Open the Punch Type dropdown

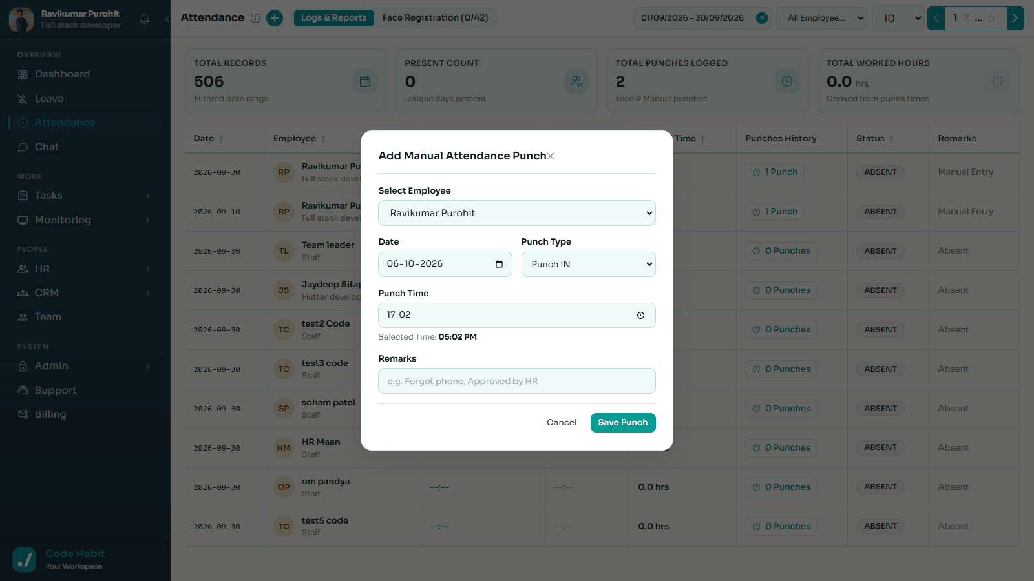589,264
